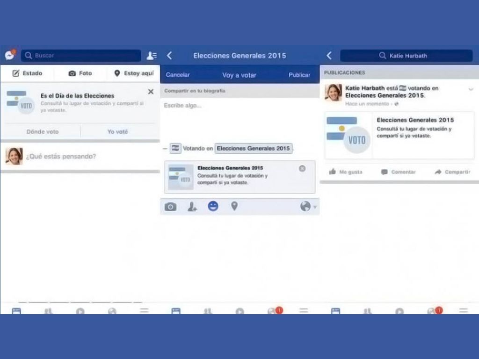Click flag icon next to Votando en
The width and height of the screenshot is (479, 359).
175,148
